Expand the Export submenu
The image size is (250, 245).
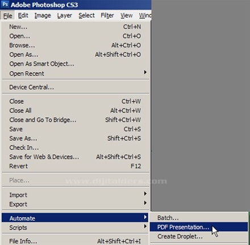coord(76,204)
